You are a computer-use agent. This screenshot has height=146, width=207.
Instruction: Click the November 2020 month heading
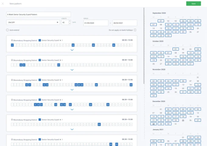click(x=159, y=70)
